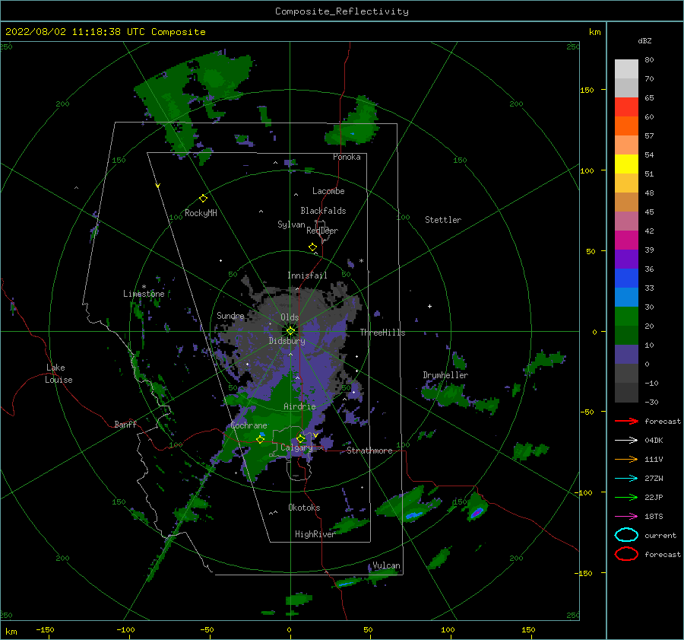Click the Composite_Reflectivity title
The height and width of the screenshot is (640, 684).
click(342, 11)
